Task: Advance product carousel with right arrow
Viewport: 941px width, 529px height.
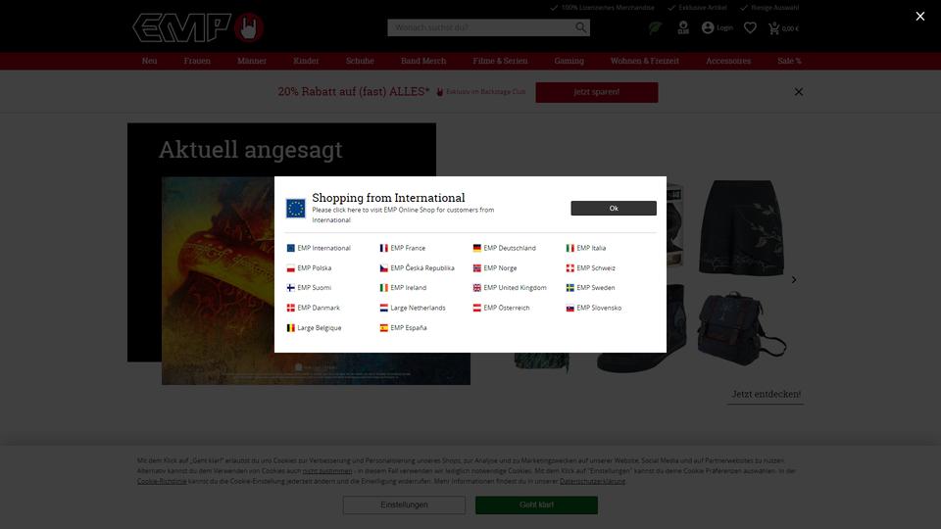Action: click(793, 280)
